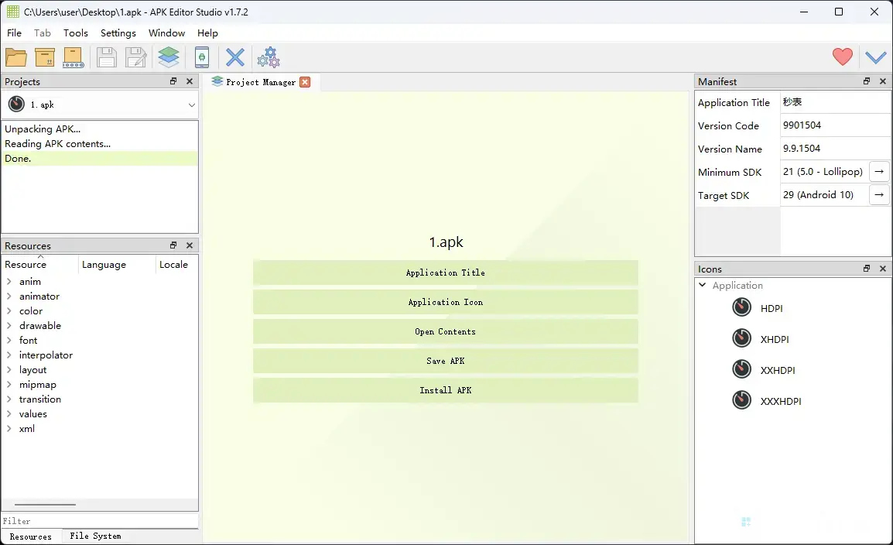Click the Optimize APK box toolbar icon
893x545 pixels.
click(x=45, y=57)
